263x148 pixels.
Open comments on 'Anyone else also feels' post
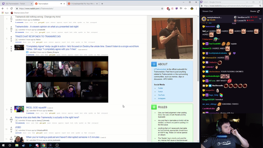click(x=20, y=123)
